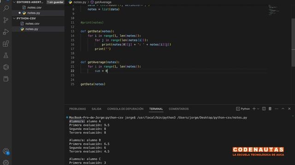
Task: Click the activity bar icon below Testing flask
Action: click(6, 67)
